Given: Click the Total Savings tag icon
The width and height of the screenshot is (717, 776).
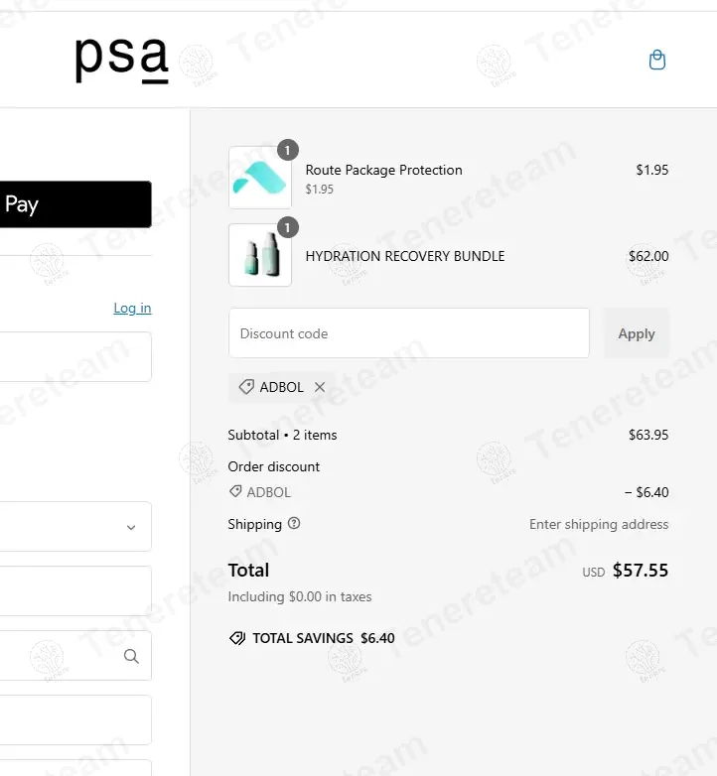Looking at the screenshot, I should pyautogui.click(x=237, y=638).
